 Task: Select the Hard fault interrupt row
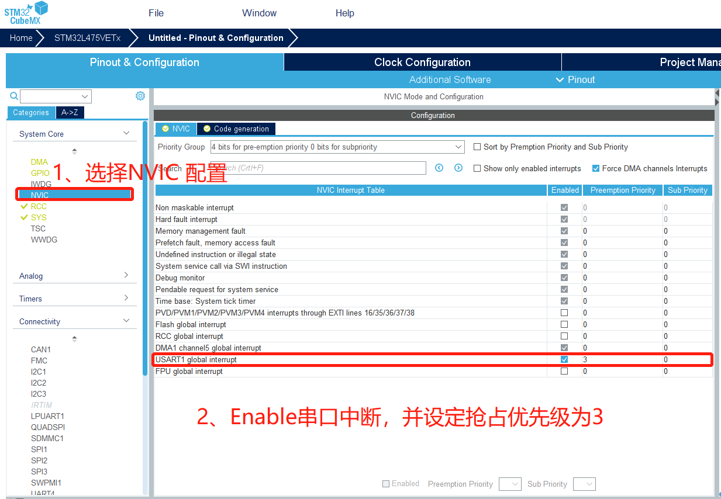[x=433, y=219]
